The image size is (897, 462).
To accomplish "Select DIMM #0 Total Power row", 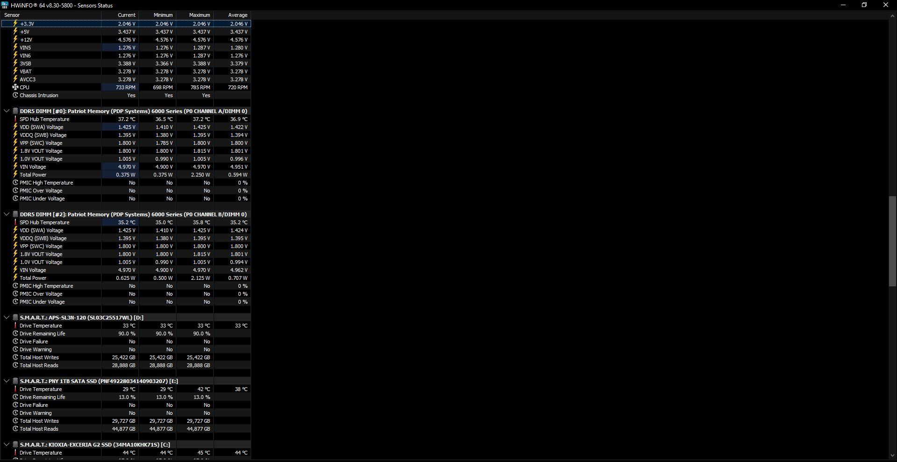I will coord(126,175).
